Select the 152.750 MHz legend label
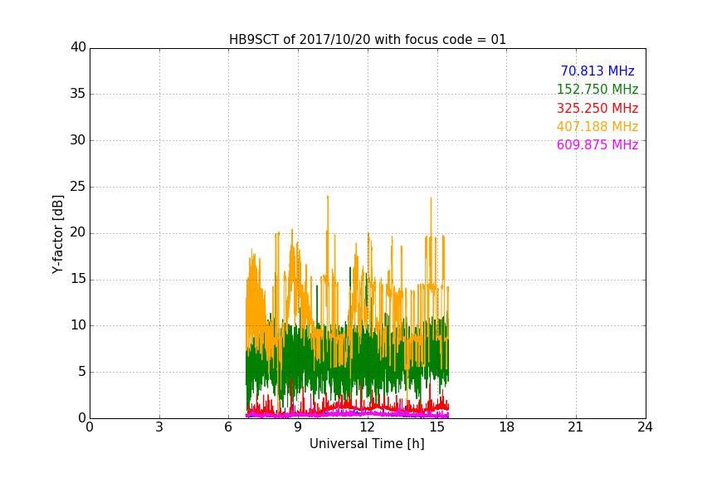 pyautogui.click(x=597, y=89)
